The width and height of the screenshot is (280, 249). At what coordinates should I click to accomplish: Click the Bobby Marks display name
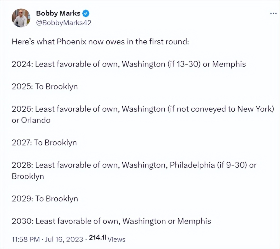[58, 13]
